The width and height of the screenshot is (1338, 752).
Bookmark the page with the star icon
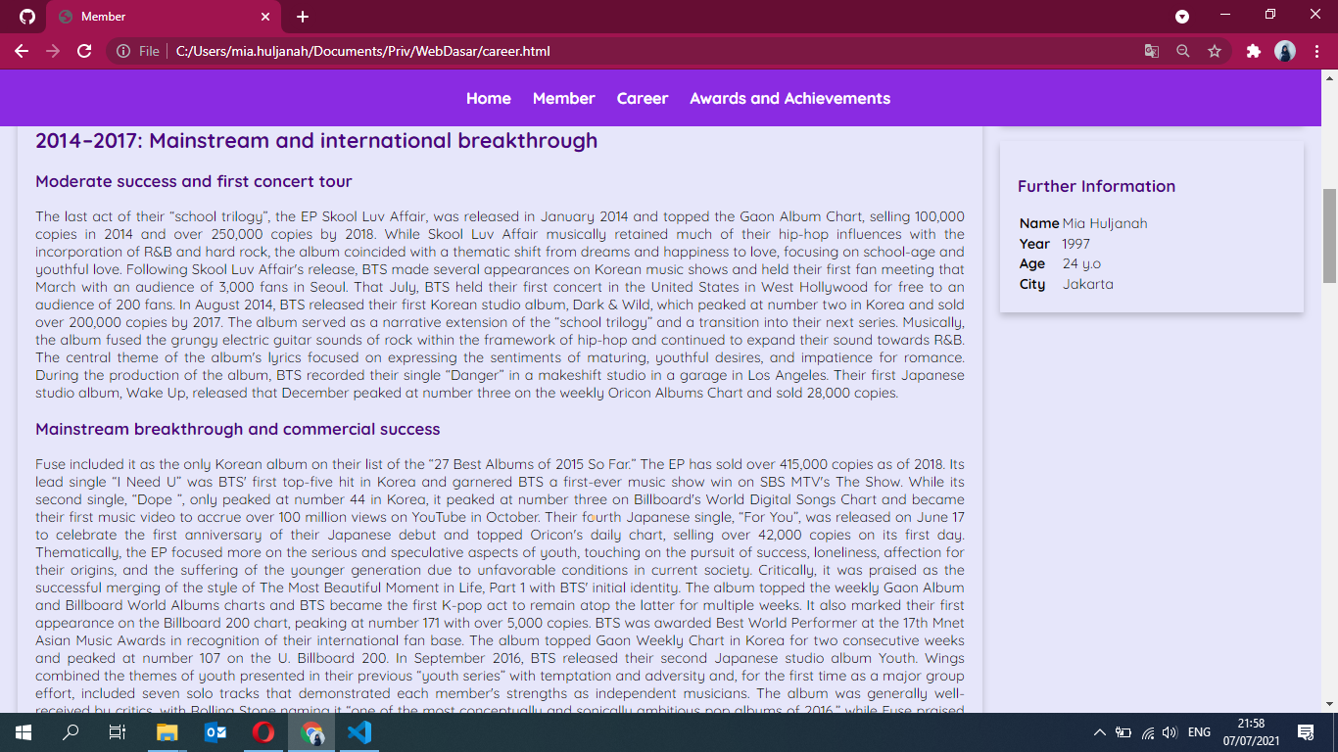coord(1215,51)
